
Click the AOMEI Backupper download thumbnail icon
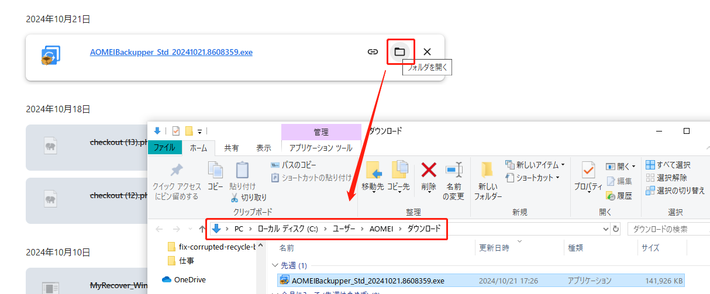click(x=51, y=56)
